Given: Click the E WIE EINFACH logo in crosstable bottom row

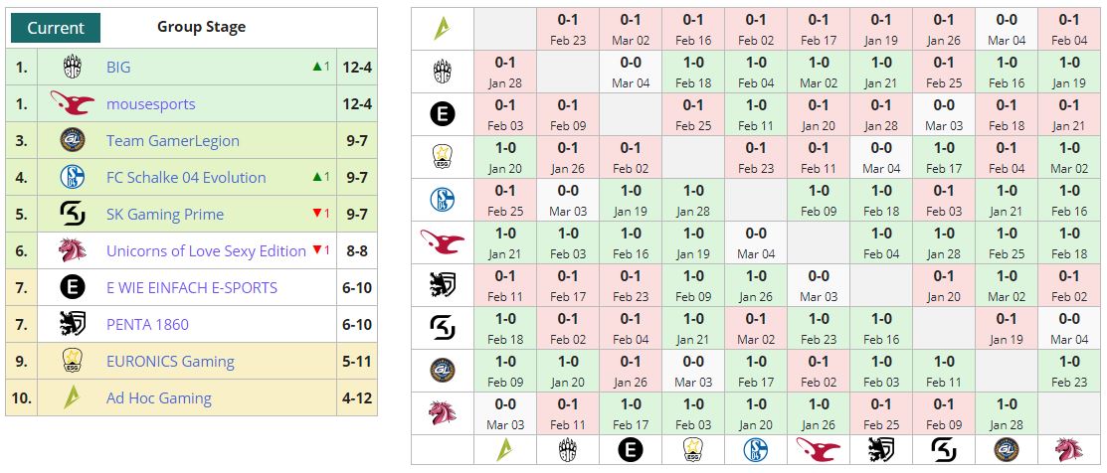Looking at the screenshot, I should (631, 449).
